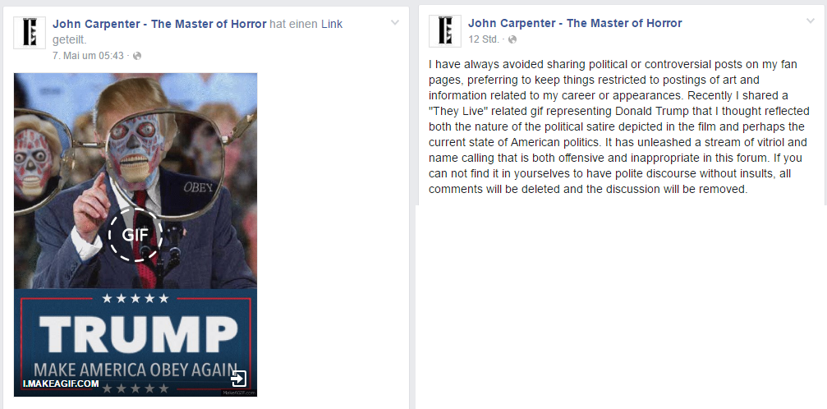Click the 'They Live' statement text body
Screen dimensions: 827x409
coord(618,126)
